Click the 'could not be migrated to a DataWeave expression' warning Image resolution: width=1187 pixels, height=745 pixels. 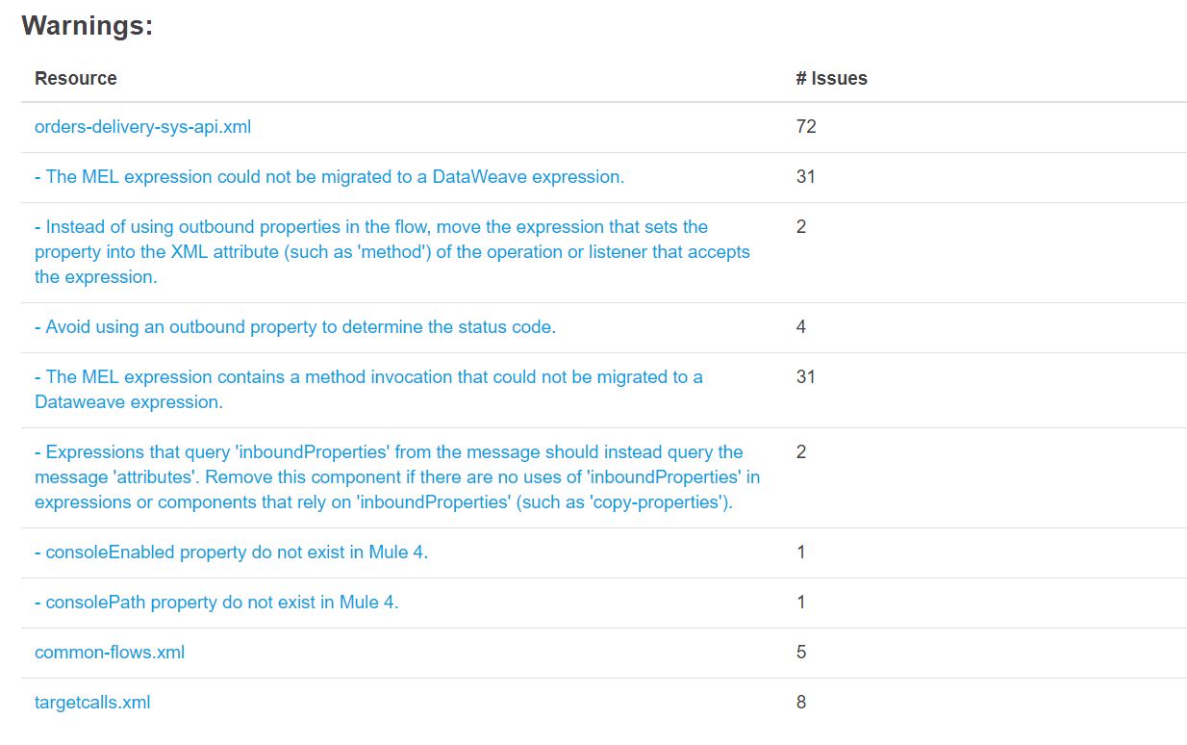(329, 177)
